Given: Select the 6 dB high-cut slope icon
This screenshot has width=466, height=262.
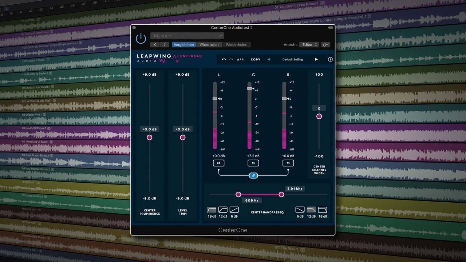Looking at the screenshot, I should (300, 210).
